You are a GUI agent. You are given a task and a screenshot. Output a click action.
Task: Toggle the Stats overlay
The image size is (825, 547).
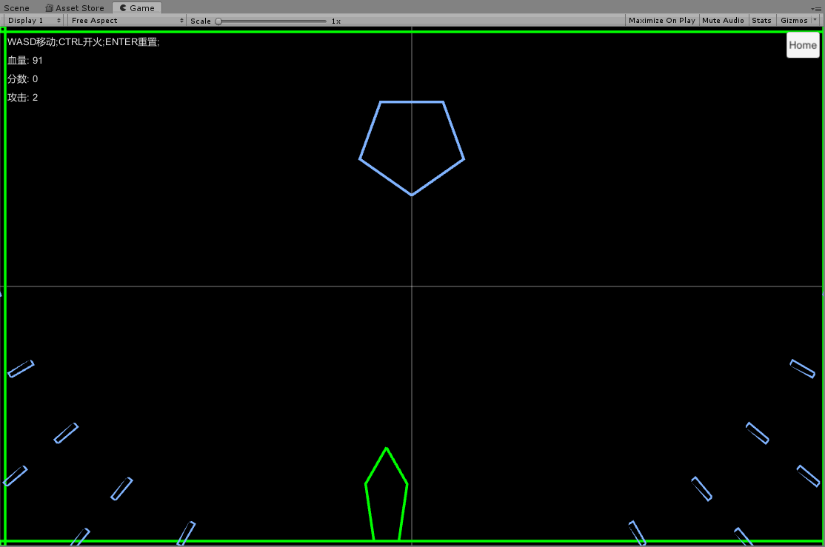[761, 21]
